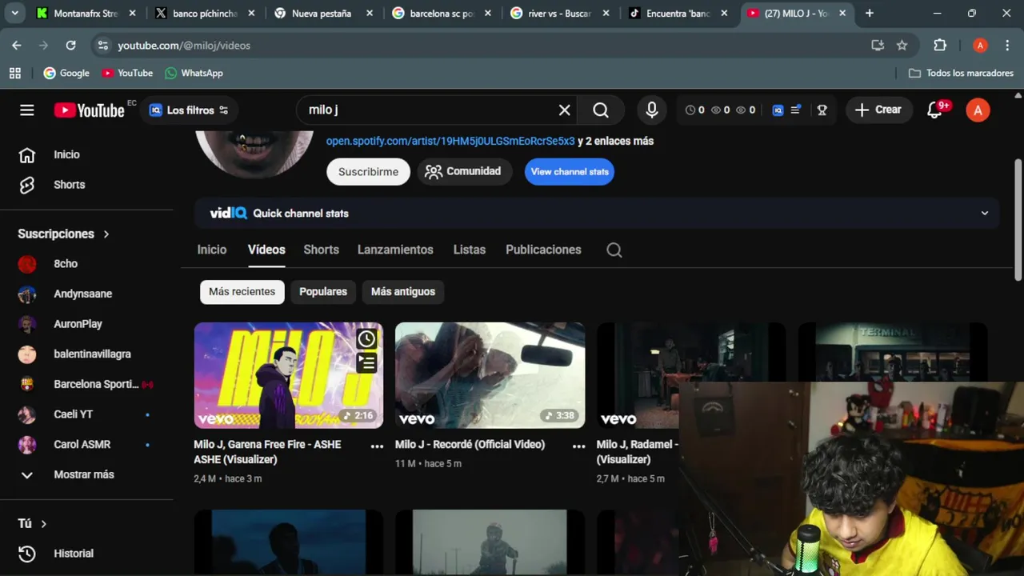
Task: Select Más recientes filter chip
Action: click(x=242, y=292)
